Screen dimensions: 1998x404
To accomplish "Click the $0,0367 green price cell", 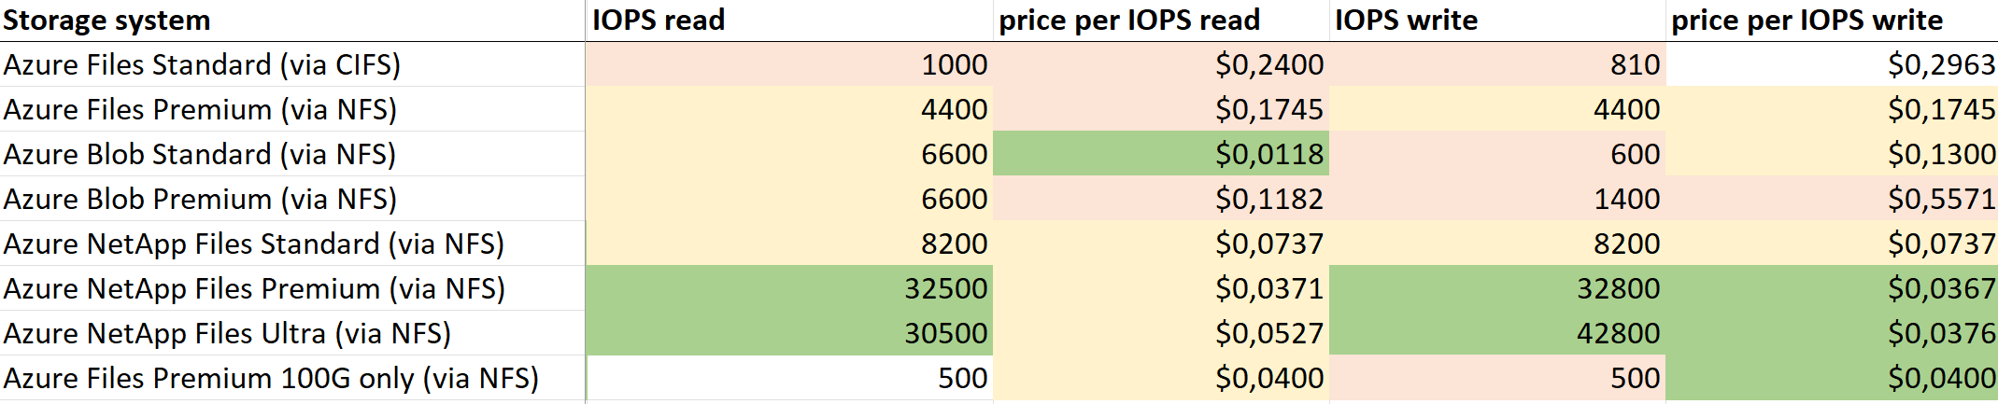I will click(1832, 288).
